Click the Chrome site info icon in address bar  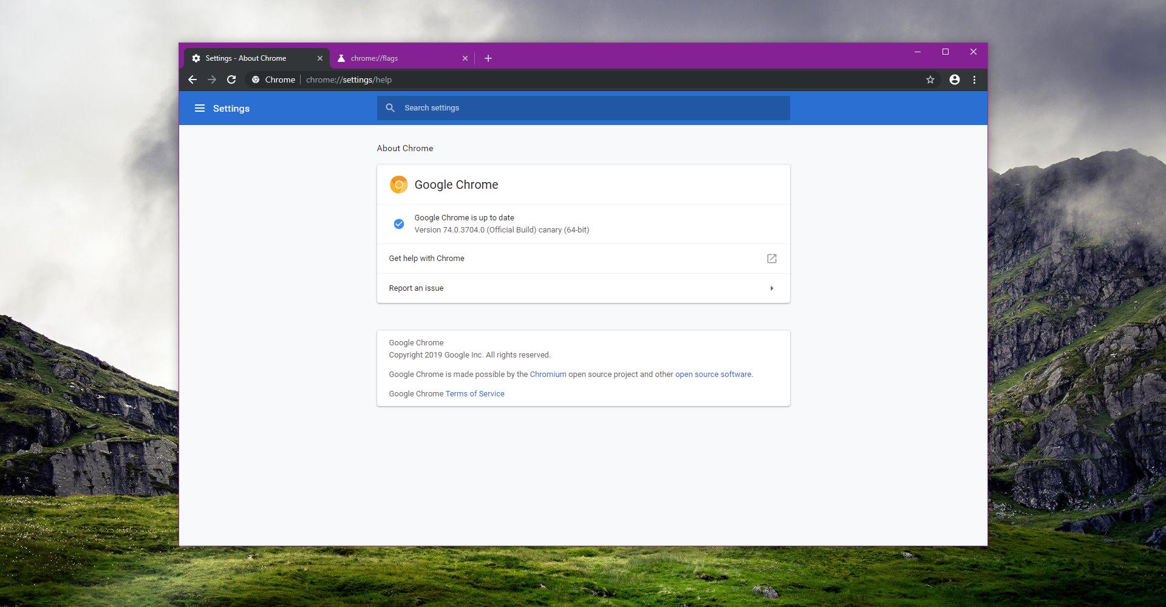coord(256,80)
